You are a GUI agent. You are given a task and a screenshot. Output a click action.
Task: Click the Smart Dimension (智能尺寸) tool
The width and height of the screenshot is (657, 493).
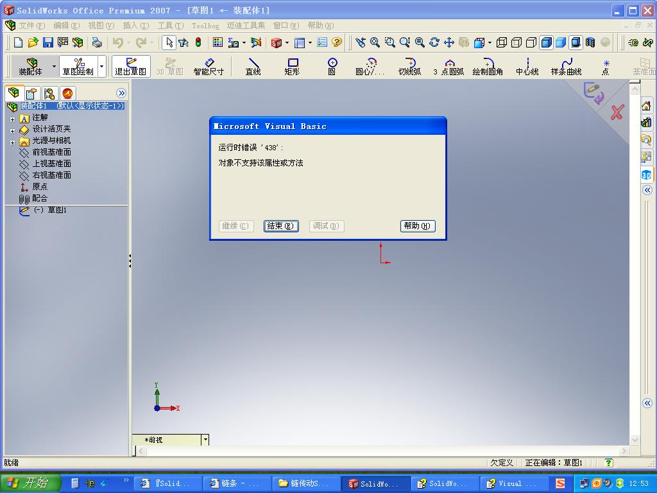point(209,67)
